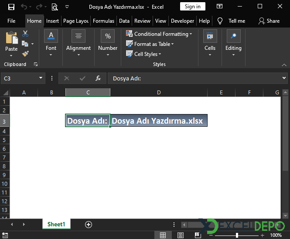Open the File menu
This screenshot has width=290, height=239.
(x=11, y=21)
